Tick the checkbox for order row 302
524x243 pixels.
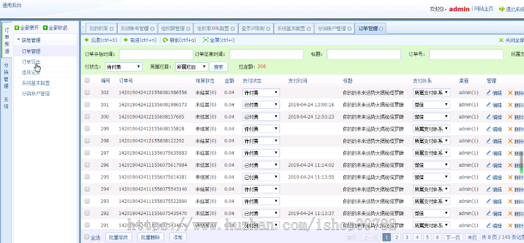[87, 92]
